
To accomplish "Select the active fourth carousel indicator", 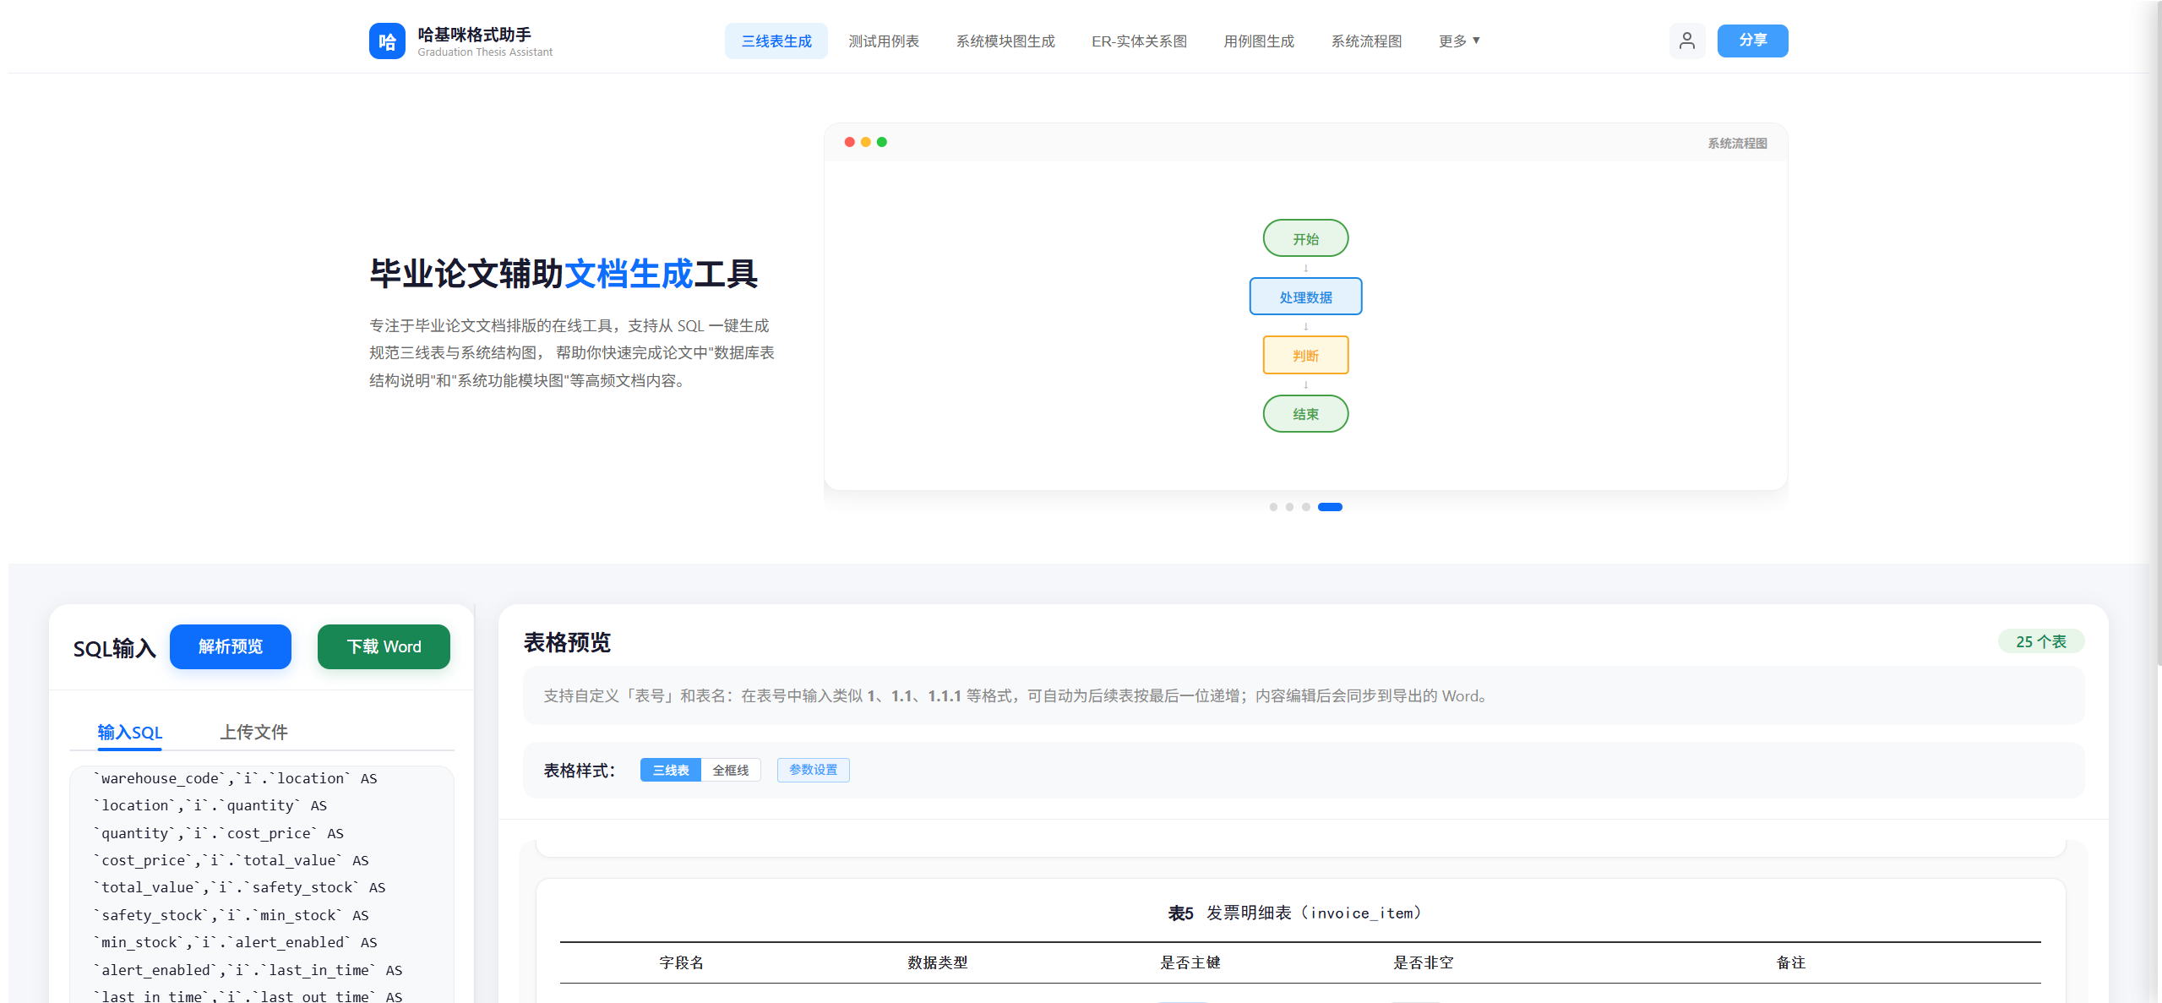I will [x=1330, y=507].
